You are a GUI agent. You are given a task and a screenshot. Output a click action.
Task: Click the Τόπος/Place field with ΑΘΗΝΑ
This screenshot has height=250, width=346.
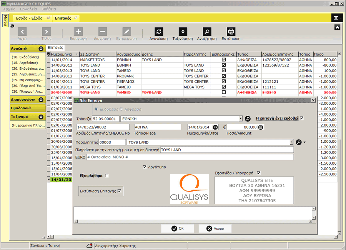pos(158,127)
